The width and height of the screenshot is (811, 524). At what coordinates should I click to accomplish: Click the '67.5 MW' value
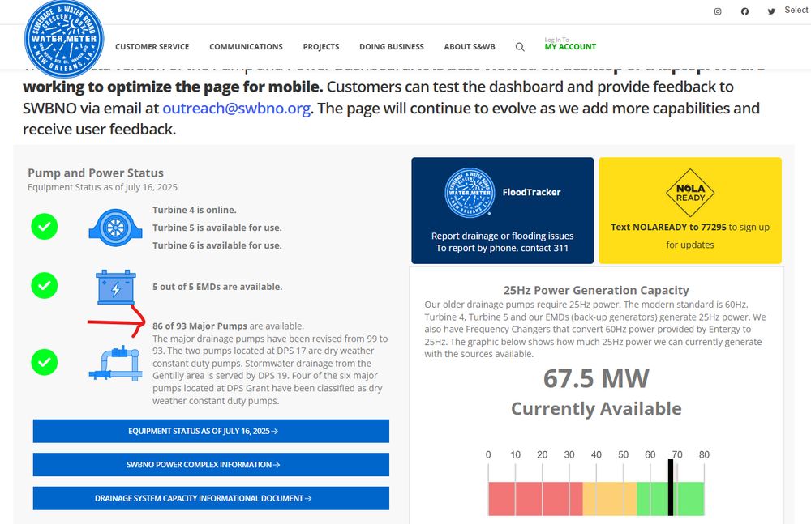point(596,379)
